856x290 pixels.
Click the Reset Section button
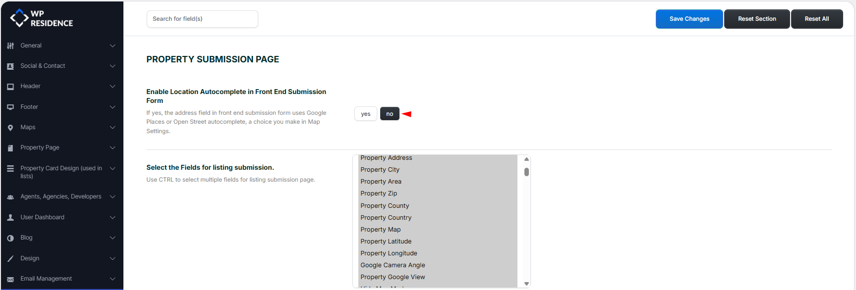pyautogui.click(x=756, y=19)
